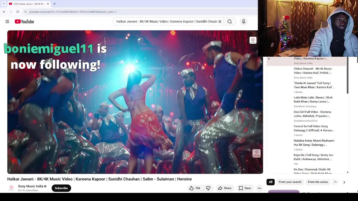Show next filter chips with arrow
Screen dimensions: 358x201
click(x=344, y=182)
